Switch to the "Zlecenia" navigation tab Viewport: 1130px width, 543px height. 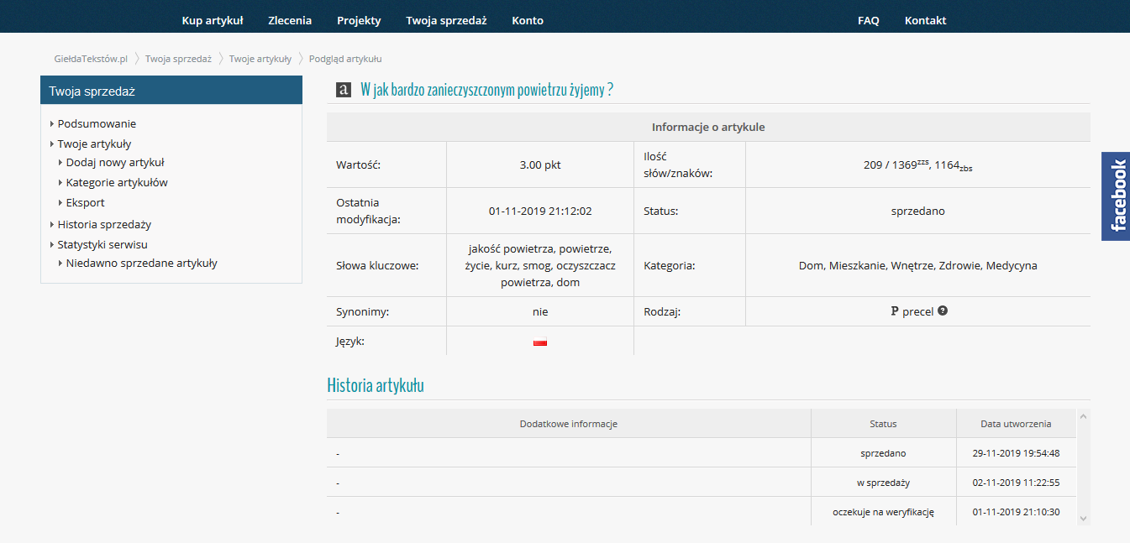point(290,19)
